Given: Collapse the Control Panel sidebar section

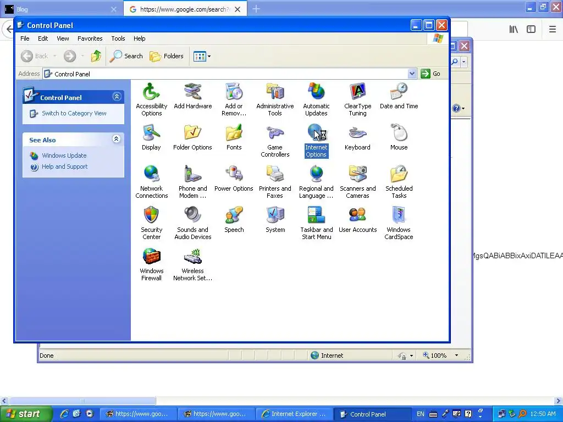Looking at the screenshot, I should [x=117, y=97].
